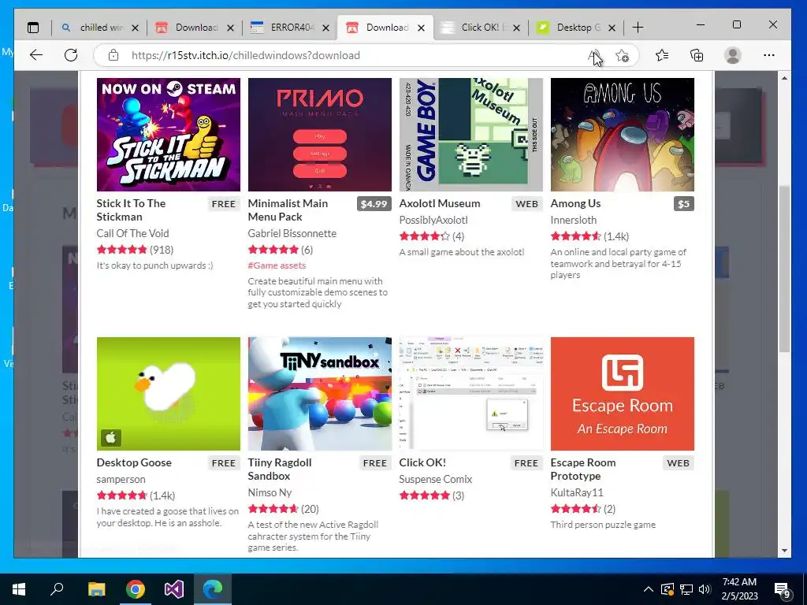
Task: Switch to the 'Click OK!' tab
Action: point(480,28)
